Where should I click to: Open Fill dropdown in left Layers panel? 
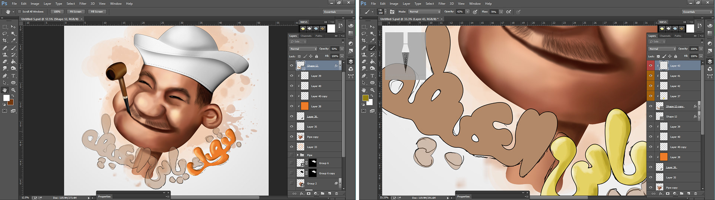(342, 56)
